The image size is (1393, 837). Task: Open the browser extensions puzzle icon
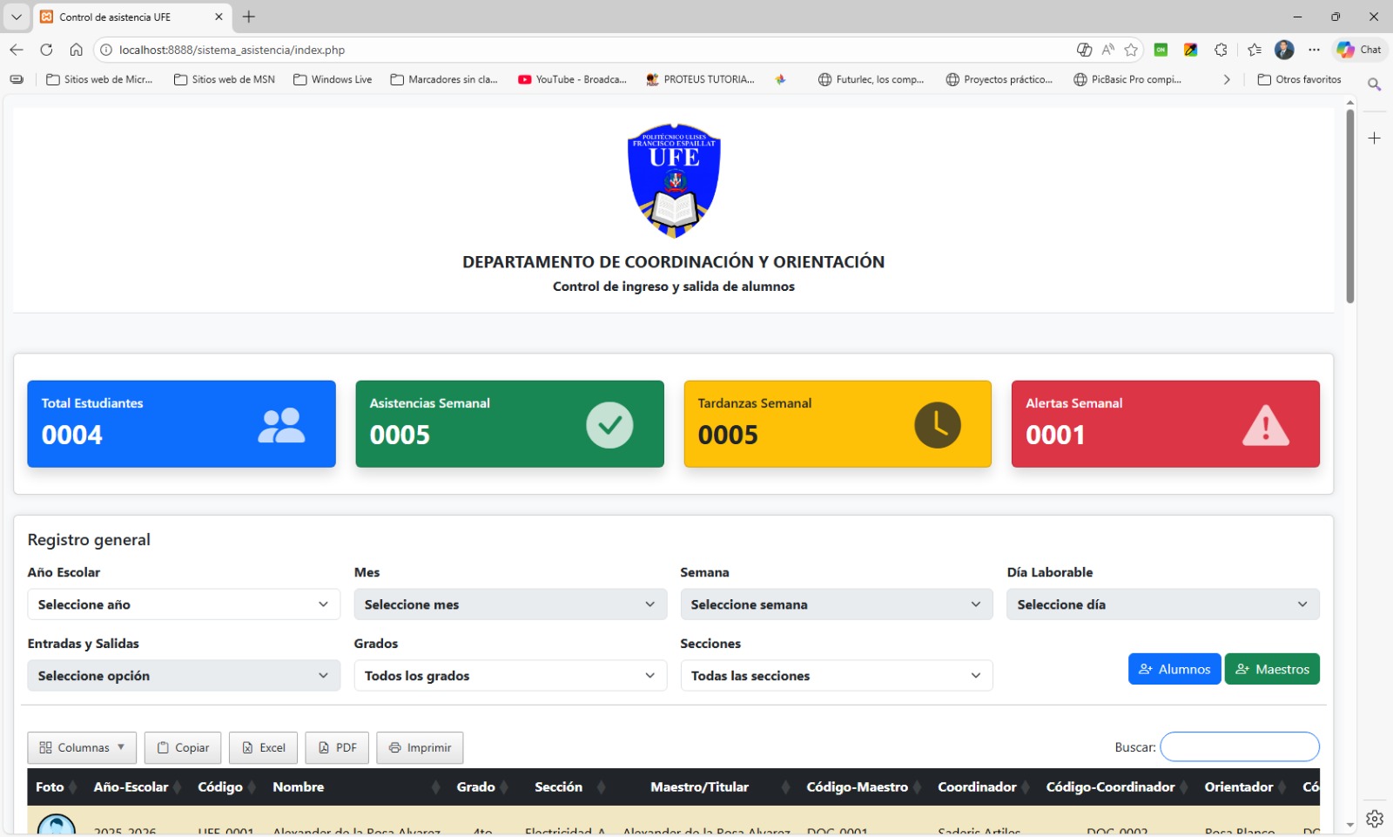click(1221, 50)
